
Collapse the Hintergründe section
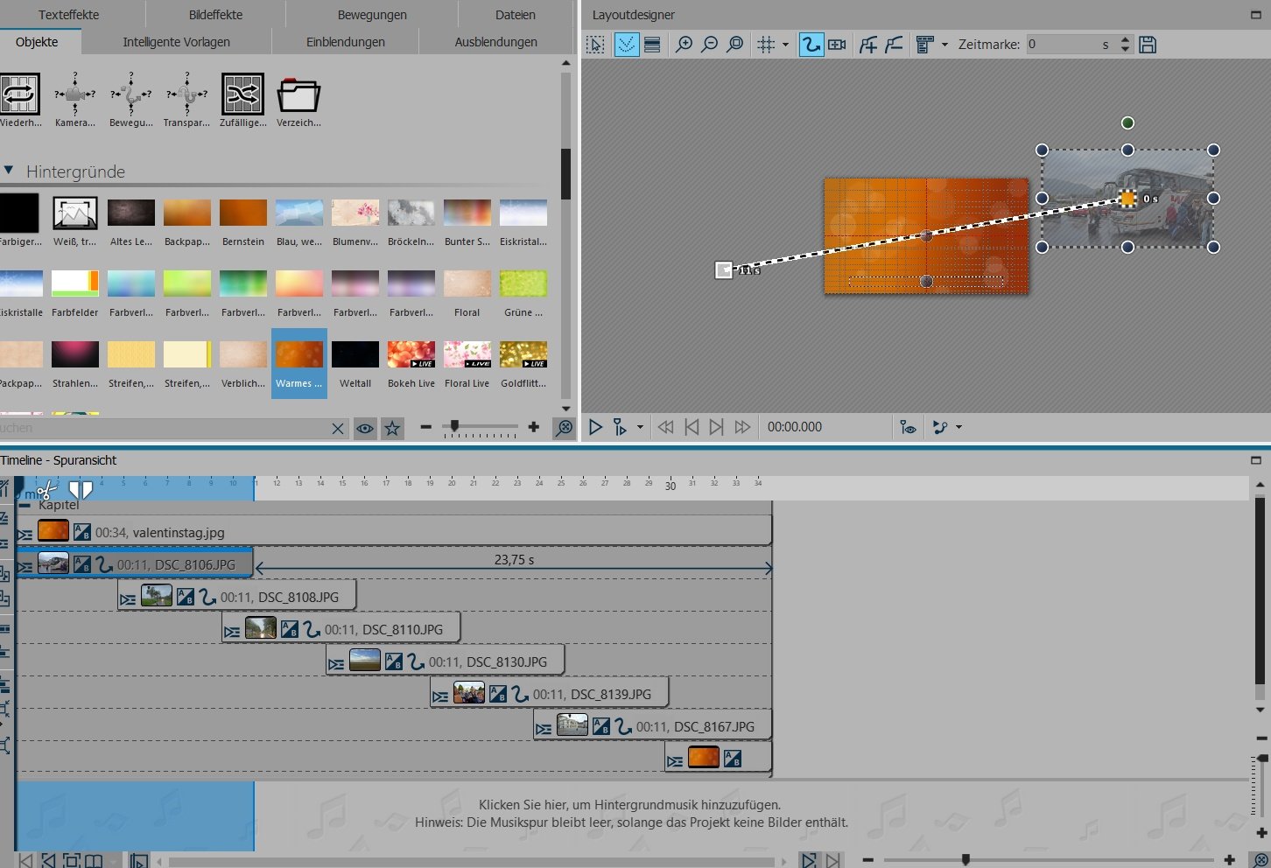(x=9, y=171)
